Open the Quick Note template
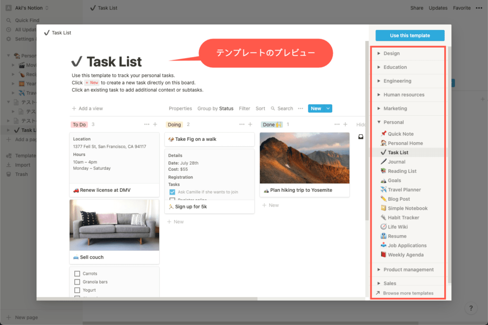Viewport: 488px width, 325px height. click(x=400, y=134)
